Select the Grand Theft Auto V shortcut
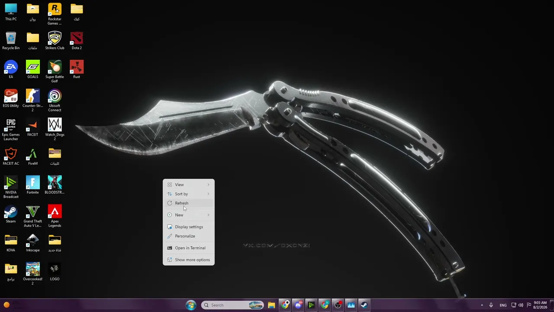The image size is (554, 312). point(32,217)
